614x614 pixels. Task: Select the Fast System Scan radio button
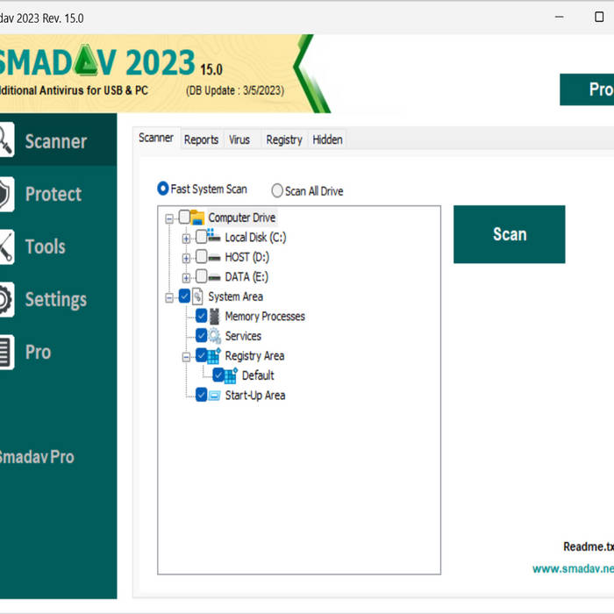[x=162, y=189]
